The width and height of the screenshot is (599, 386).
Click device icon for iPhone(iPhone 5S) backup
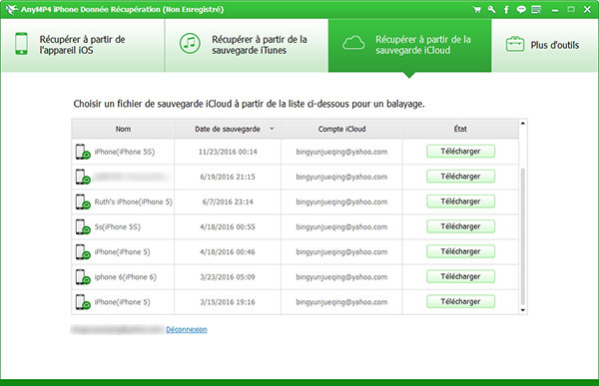point(83,152)
